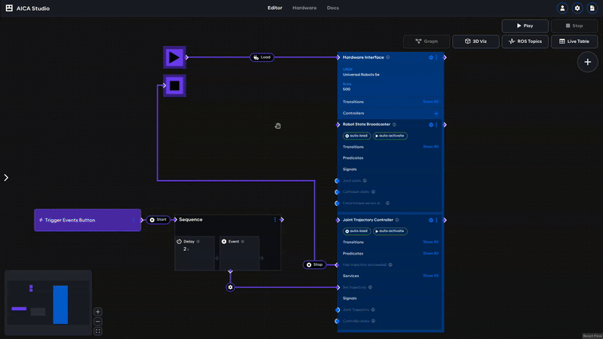
Task: Open Hardware Interface settings gear
Action: pos(431,57)
